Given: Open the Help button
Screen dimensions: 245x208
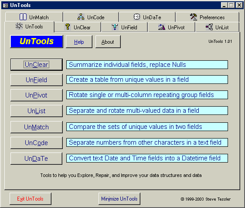Looking at the screenshot, I should point(79,42).
